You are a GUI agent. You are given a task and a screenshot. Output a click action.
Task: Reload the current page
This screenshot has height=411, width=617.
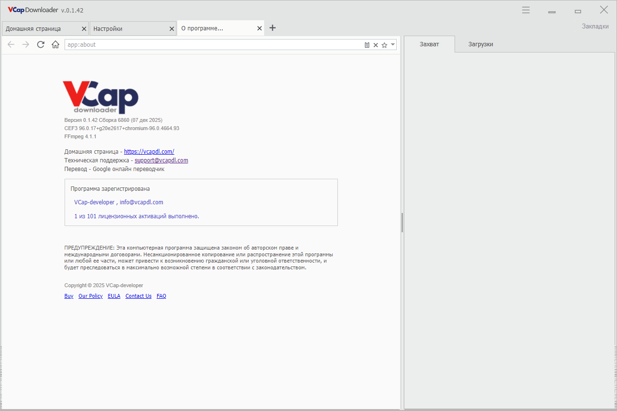[40, 45]
